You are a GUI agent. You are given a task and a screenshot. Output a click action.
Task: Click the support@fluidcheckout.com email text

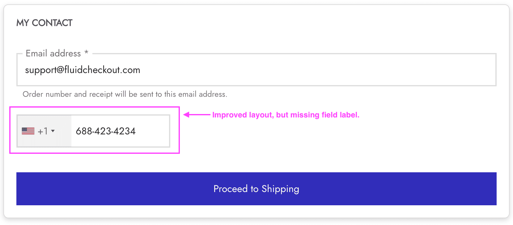click(83, 70)
